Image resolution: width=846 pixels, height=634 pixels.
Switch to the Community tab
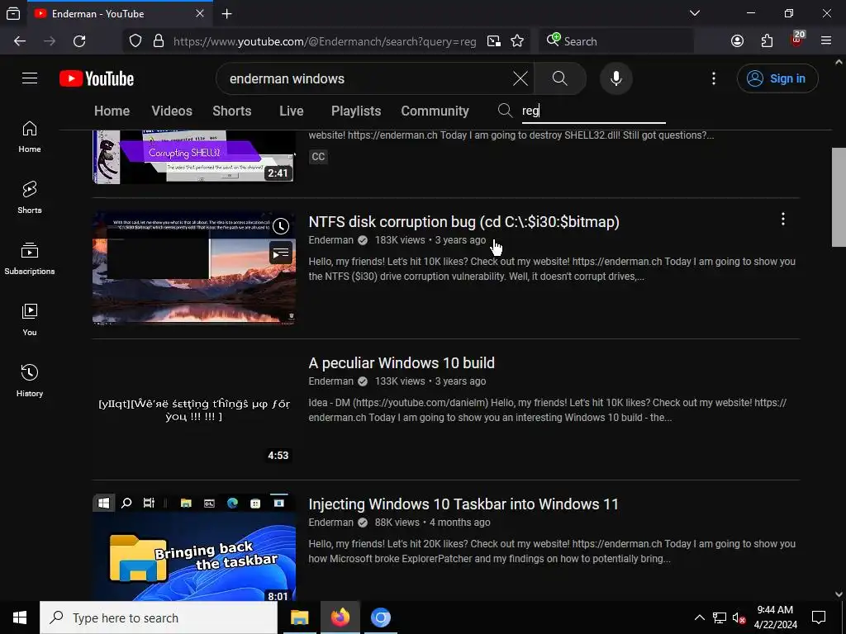tap(435, 111)
